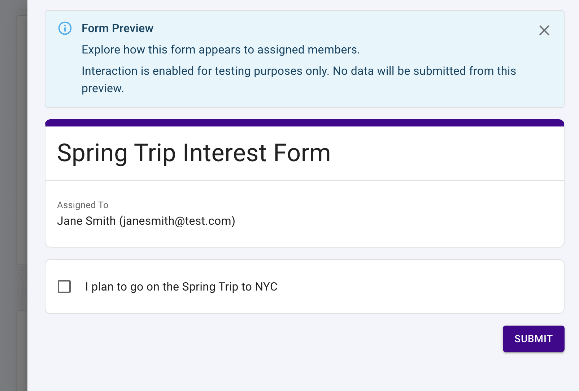Click the "Form Preview" banner heading
Viewport: 579px width, 391px height.
pyautogui.click(x=117, y=28)
